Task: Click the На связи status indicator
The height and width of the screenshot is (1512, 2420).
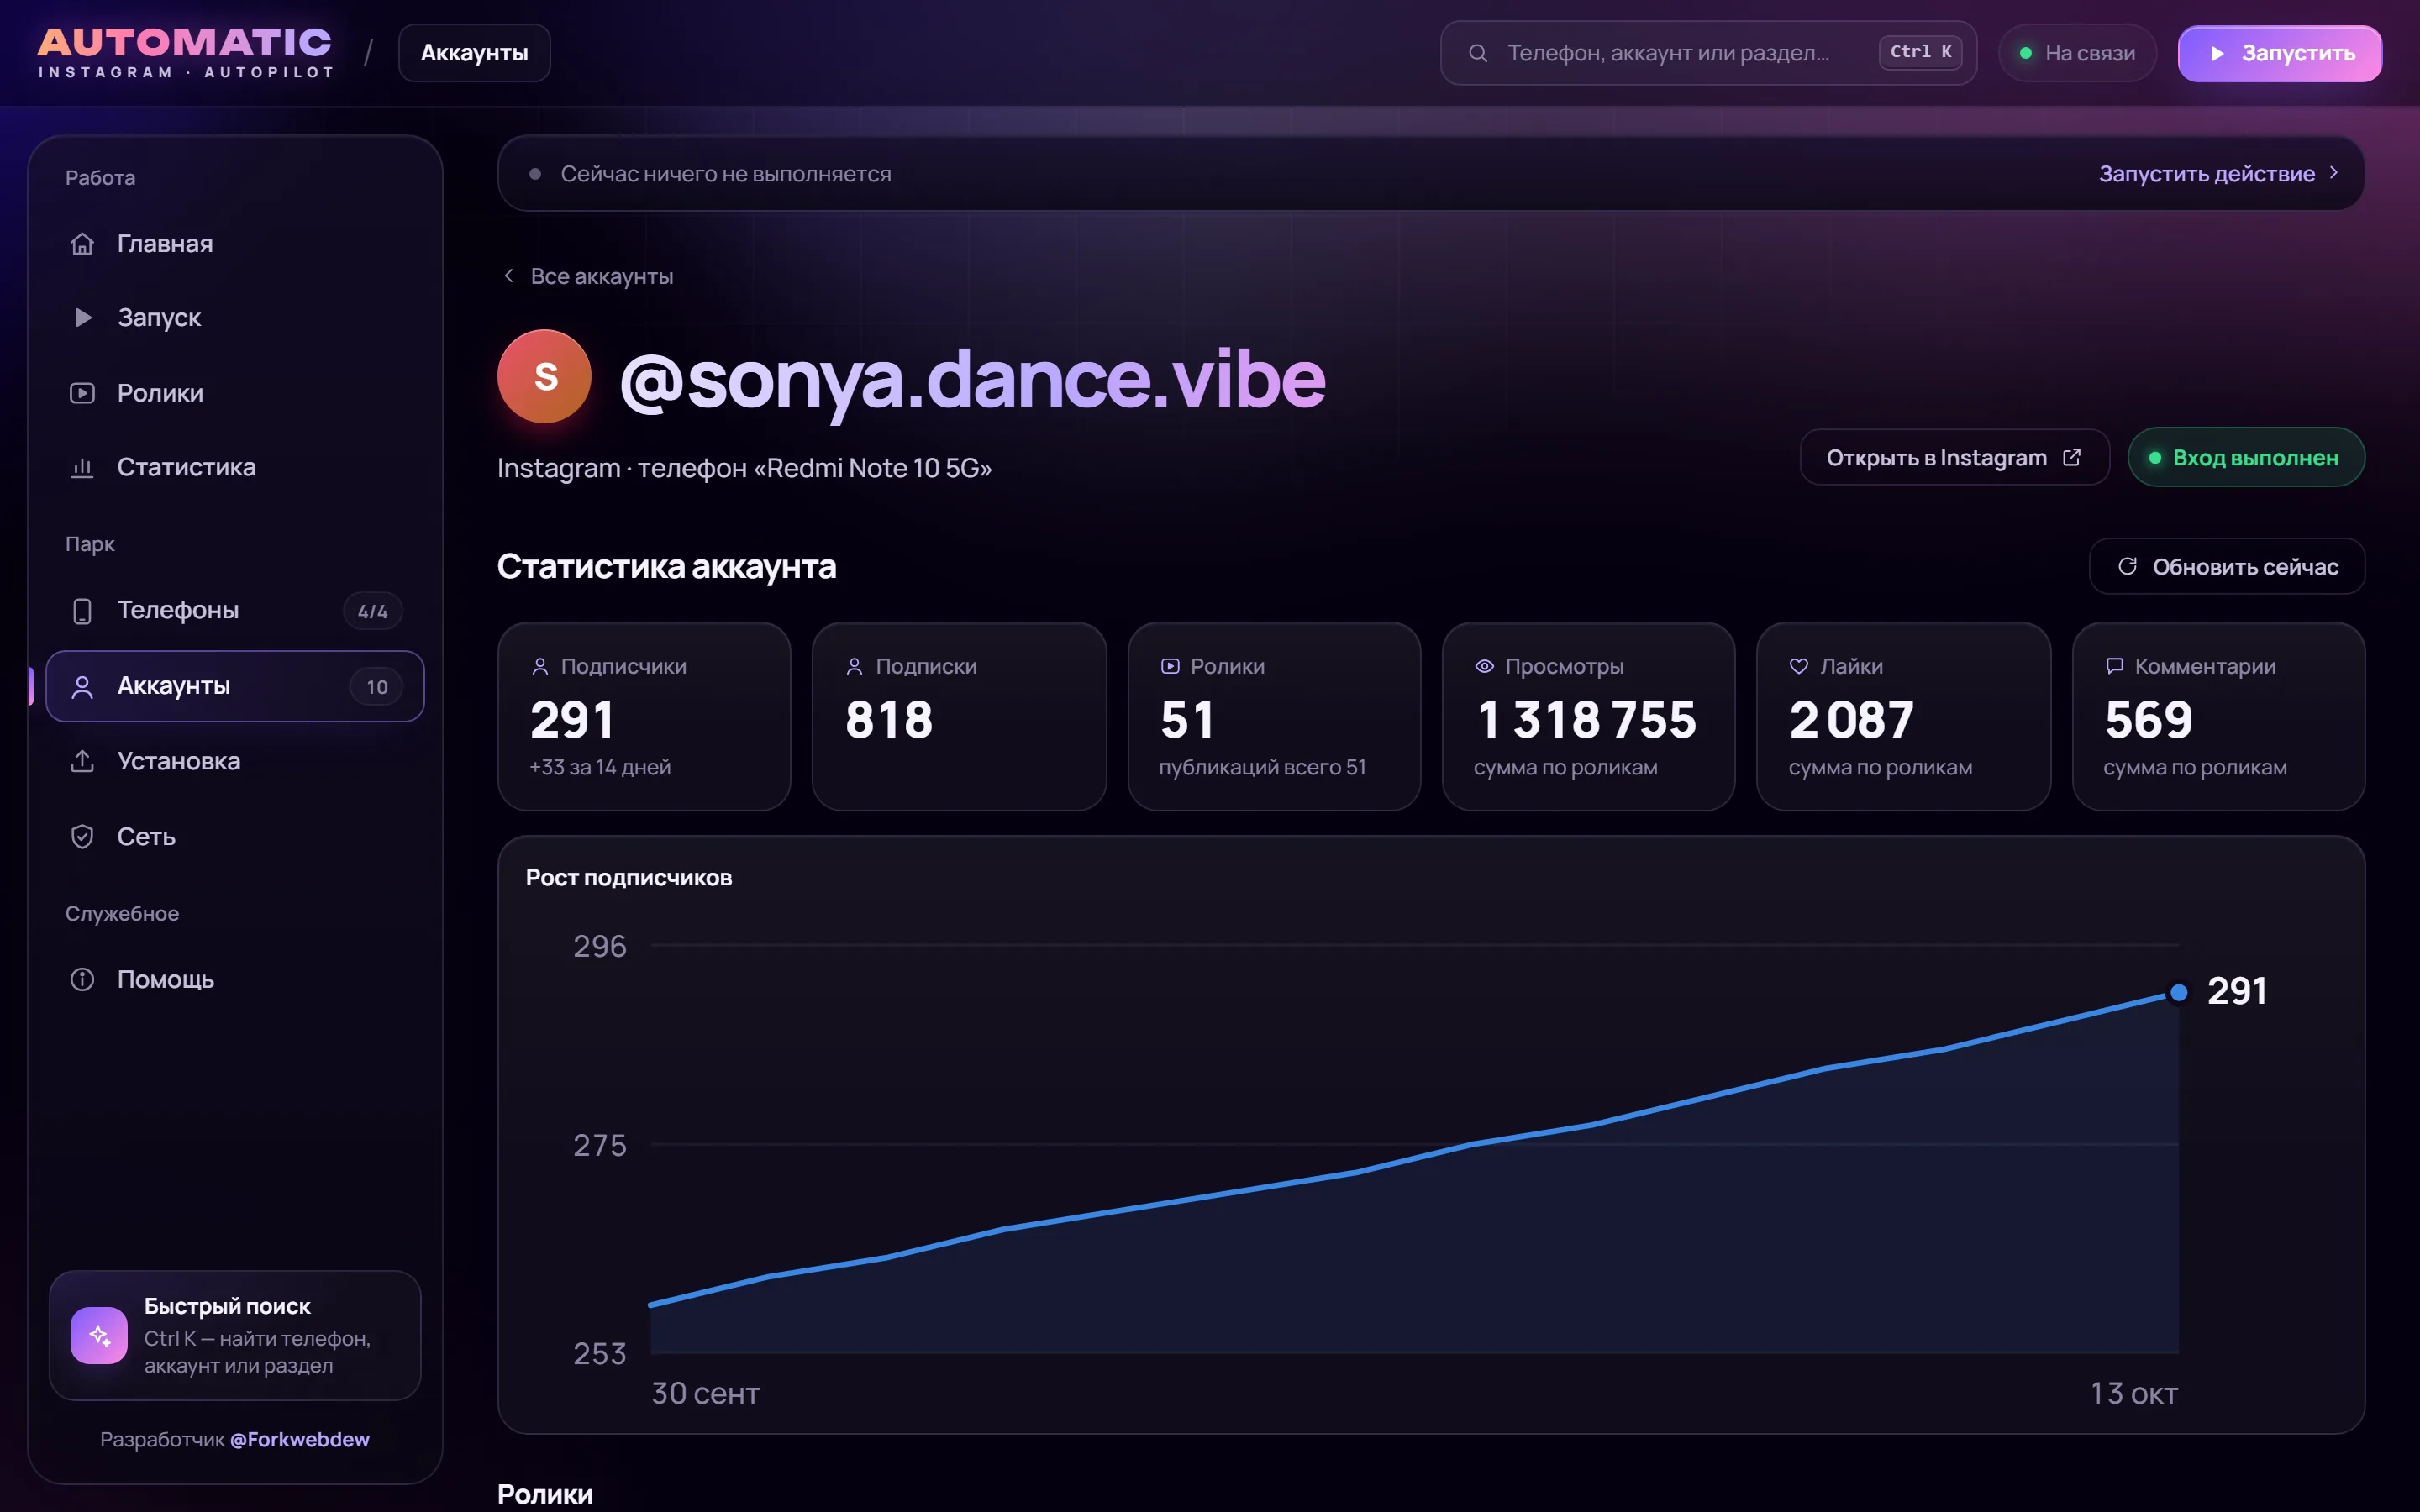Action: (2077, 53)
